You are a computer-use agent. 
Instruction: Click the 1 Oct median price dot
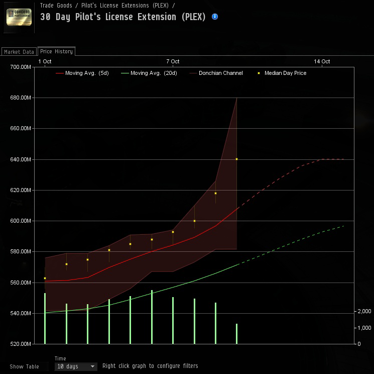click(x=45, y=278)
